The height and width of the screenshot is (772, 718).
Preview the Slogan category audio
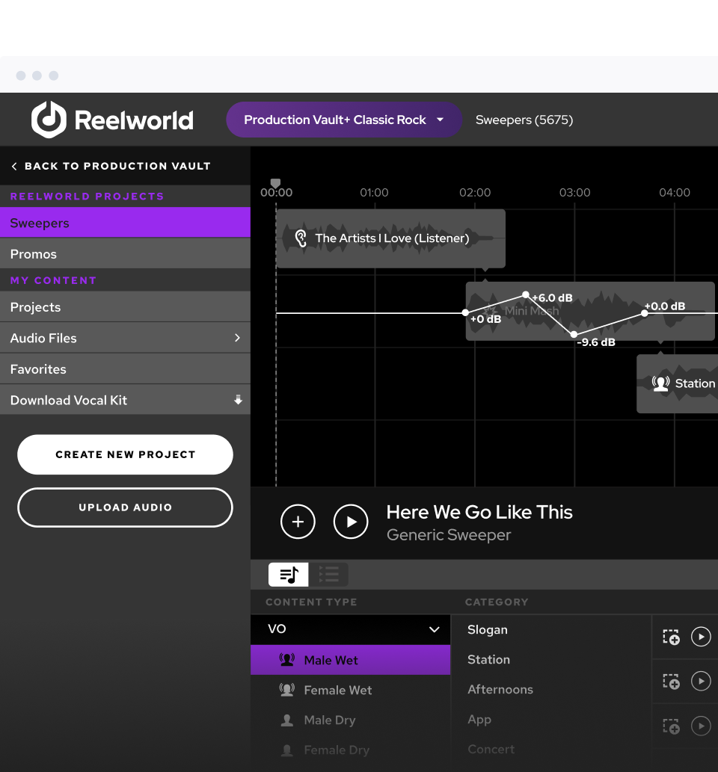pyautogui.click(x=701, y=637)
